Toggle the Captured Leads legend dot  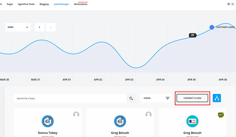point(212,27)
